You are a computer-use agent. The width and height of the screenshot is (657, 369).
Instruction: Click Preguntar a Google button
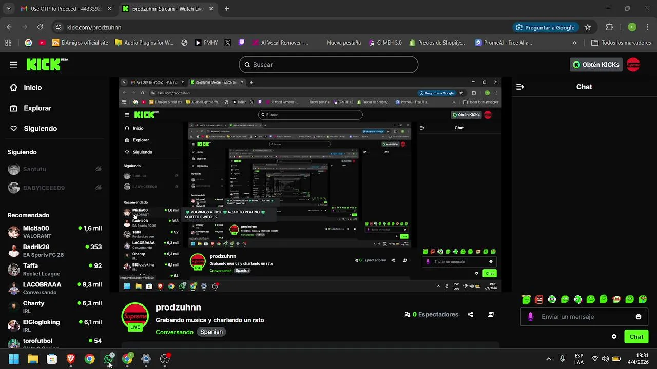click(545, 27)
